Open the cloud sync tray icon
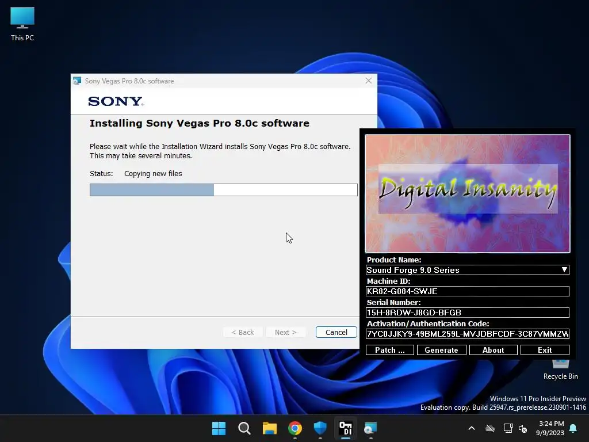This screenshot has height=442, width=589. pyautogui.click(x=490, y=428)
